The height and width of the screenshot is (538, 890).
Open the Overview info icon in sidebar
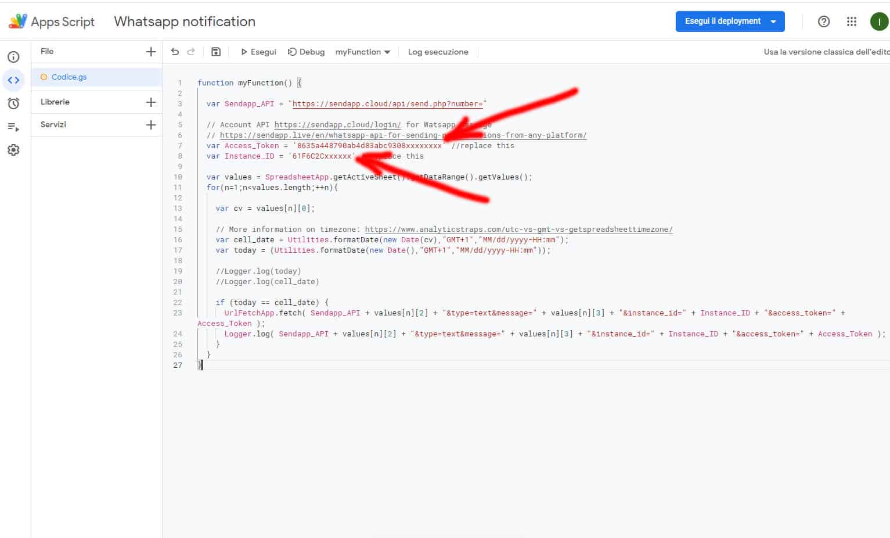pos(13,57)
